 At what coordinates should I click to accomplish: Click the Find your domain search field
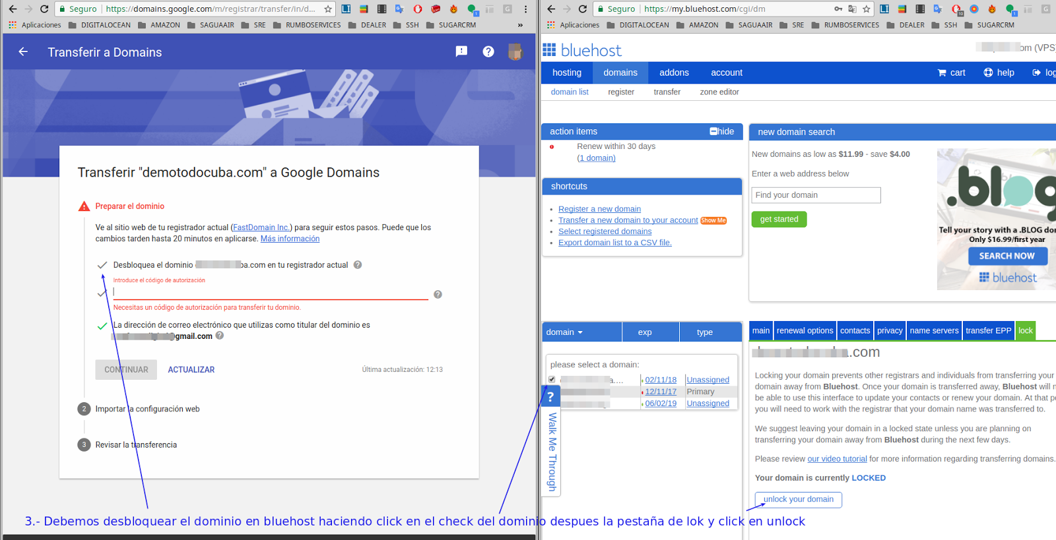(816, 195)
